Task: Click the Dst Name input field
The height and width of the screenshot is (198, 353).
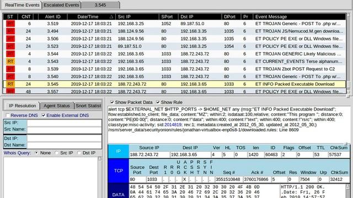Action: tap(64, 145)
